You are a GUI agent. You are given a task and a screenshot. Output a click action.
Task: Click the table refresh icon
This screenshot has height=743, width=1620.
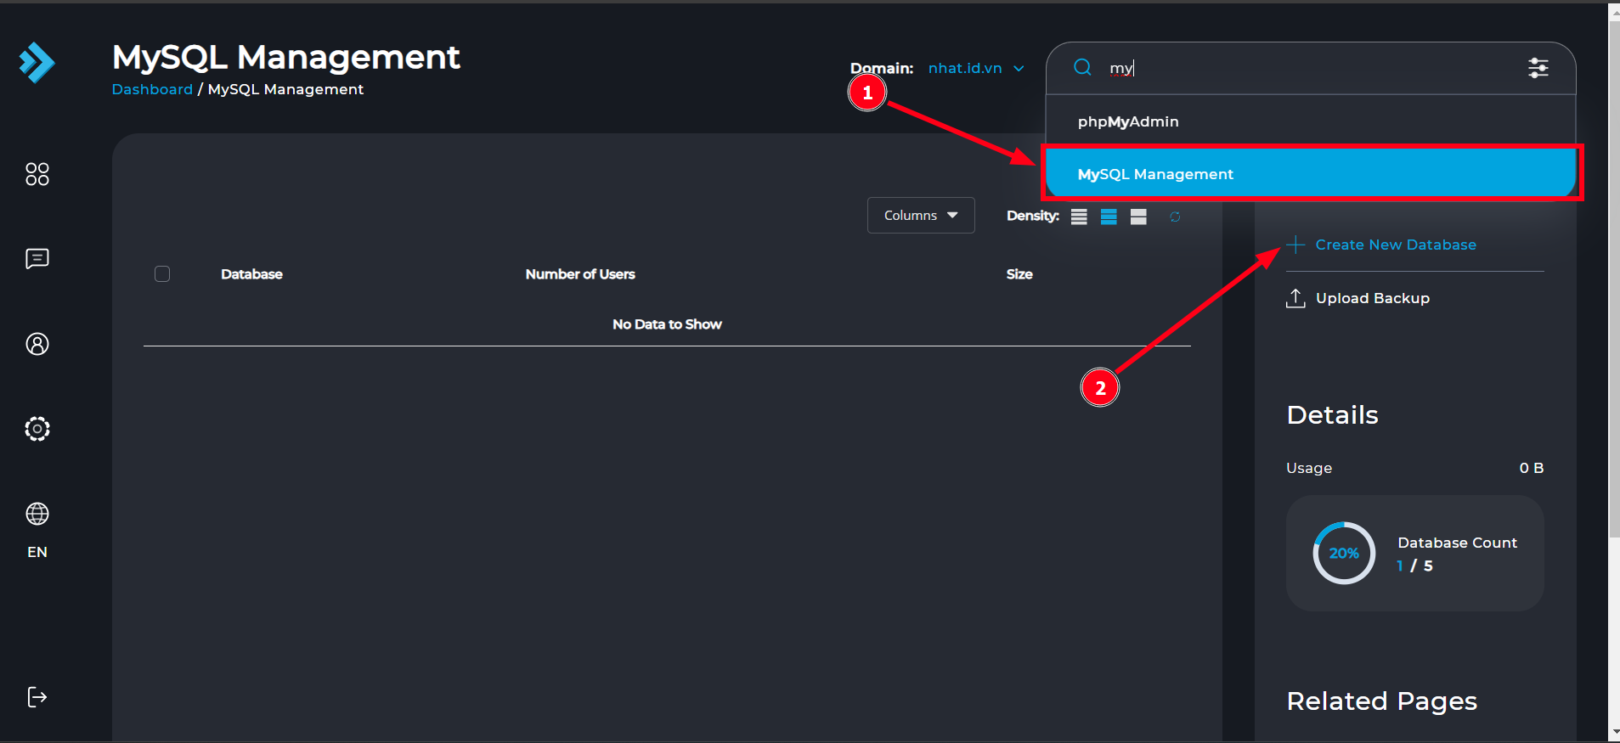point(1175,217)
